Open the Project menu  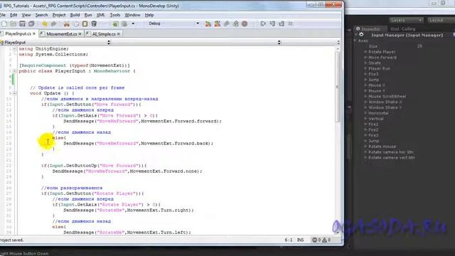(59, 15)
